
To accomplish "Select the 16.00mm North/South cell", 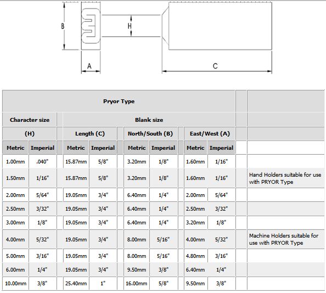I will click(x=137, y=283).
